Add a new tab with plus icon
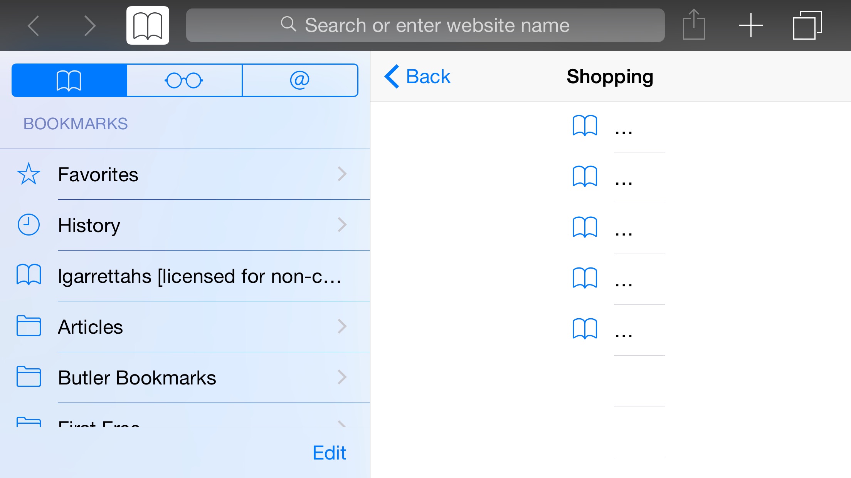The image size is (851, 478). pyautogui.click(x=751, y=25)
